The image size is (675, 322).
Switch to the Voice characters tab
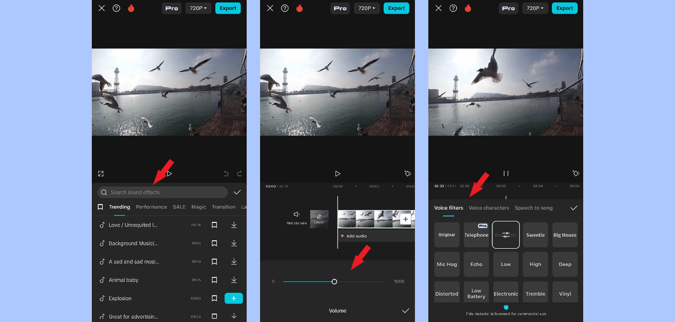489,208
